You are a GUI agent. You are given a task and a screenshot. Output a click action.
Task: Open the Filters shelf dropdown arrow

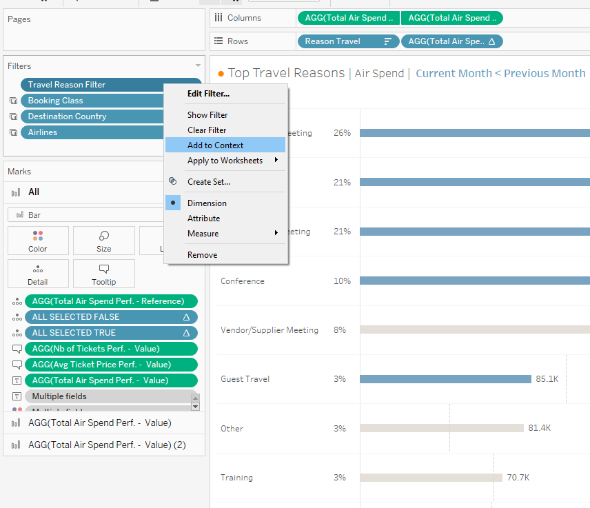pos(198,66)
